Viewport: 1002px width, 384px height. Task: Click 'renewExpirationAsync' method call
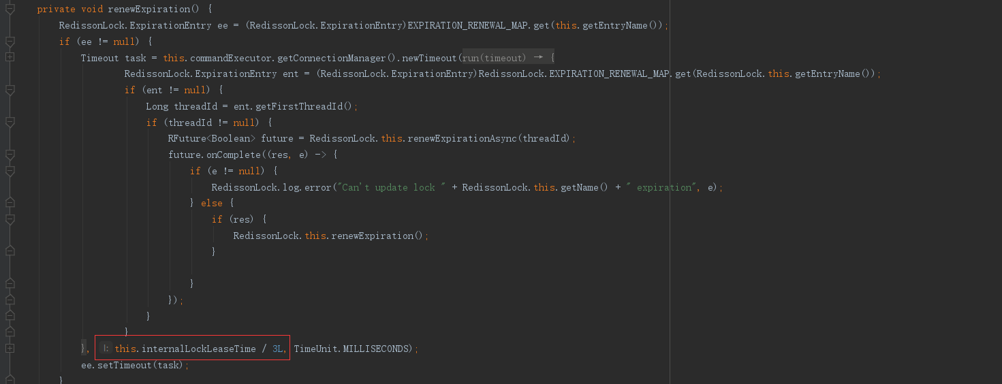click(x=463, y=138)
